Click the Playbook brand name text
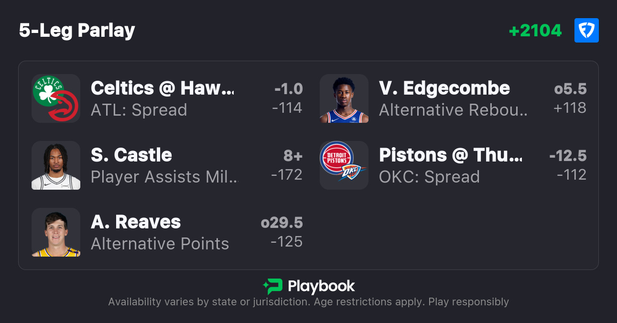Image resolution: width=617 pixels, height=323 pixels. (321, 286)
